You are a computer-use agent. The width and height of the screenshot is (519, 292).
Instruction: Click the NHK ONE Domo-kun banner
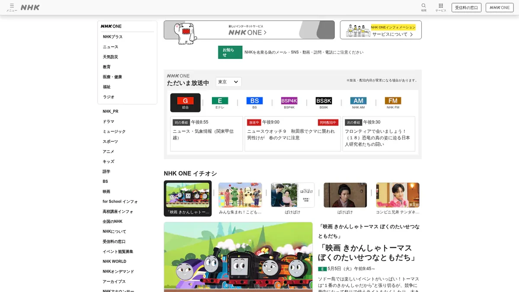[249, 30]
